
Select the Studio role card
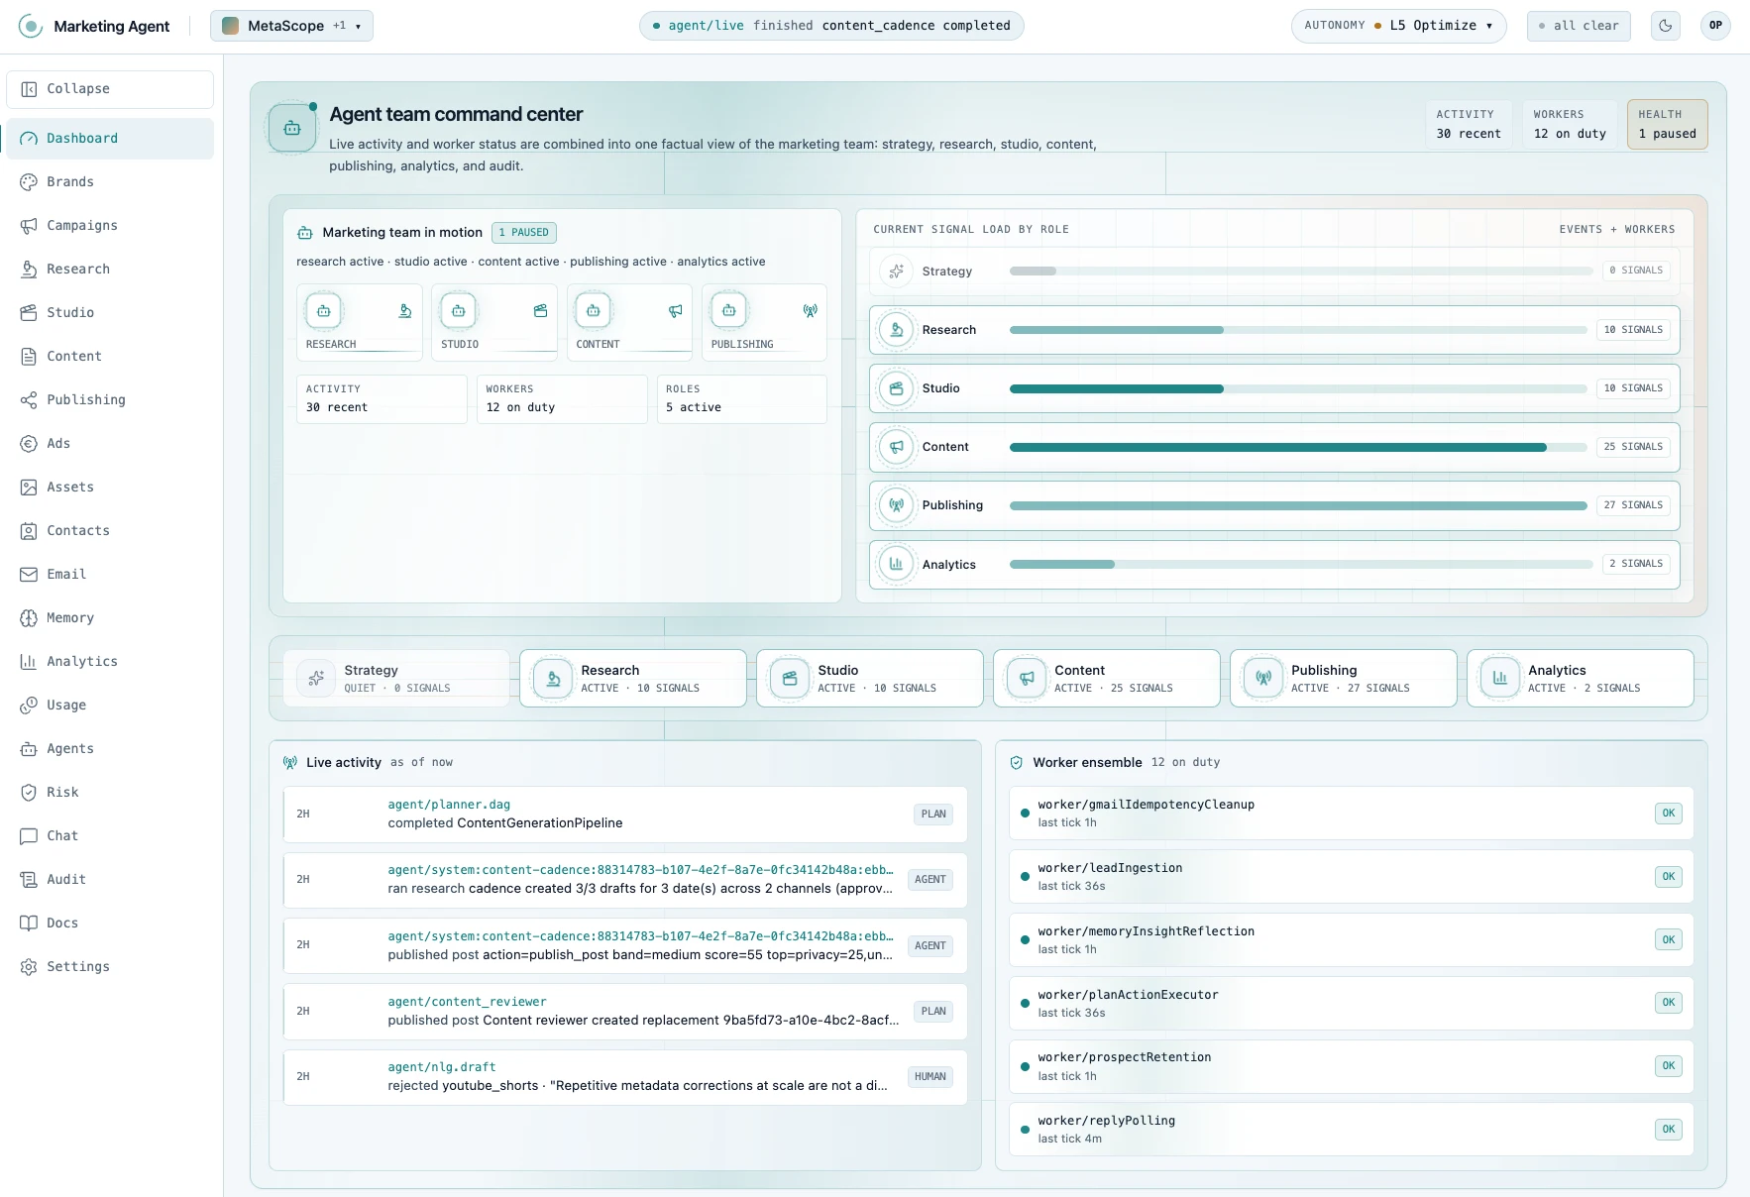coord(870,679)
